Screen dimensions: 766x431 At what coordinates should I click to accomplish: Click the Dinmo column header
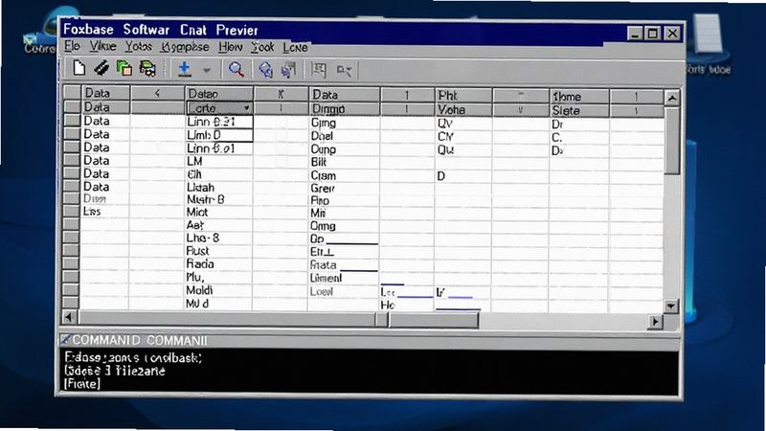344,108
